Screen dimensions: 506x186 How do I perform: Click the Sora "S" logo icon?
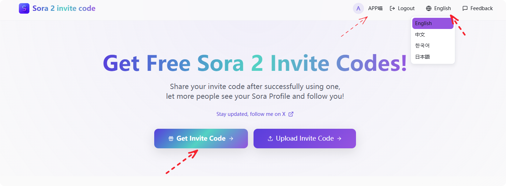24,8
